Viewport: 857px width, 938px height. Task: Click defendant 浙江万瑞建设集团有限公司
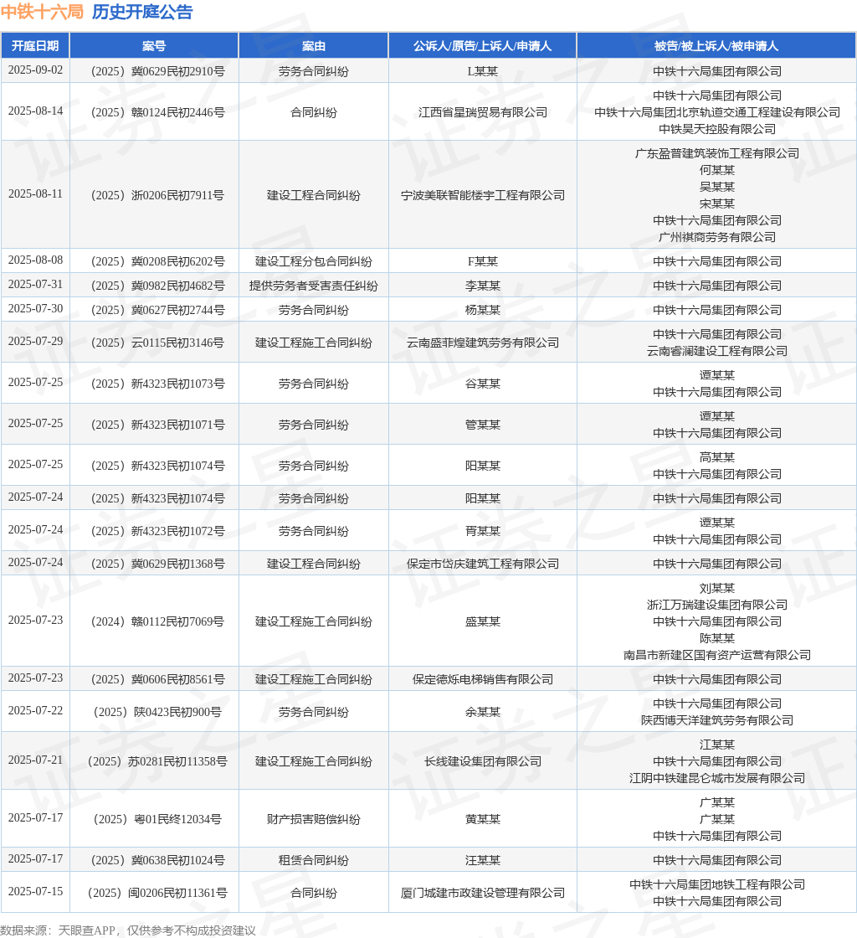point(717,605)
